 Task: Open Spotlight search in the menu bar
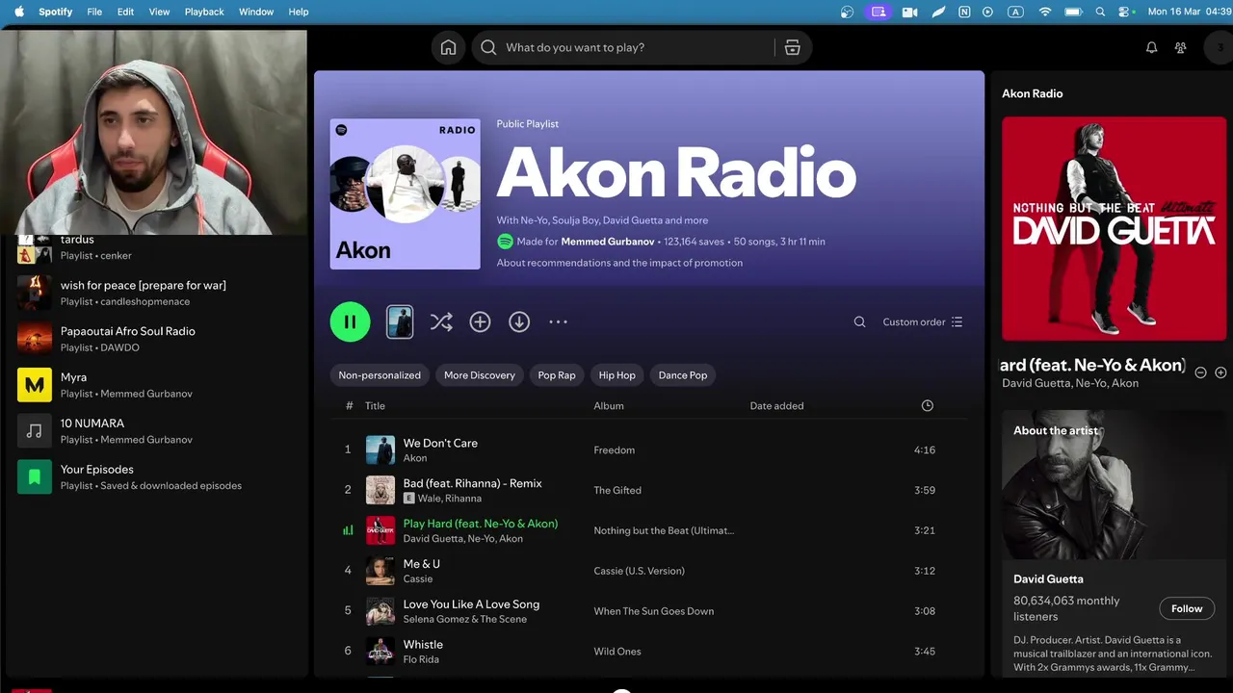(x=1100, y=12)
